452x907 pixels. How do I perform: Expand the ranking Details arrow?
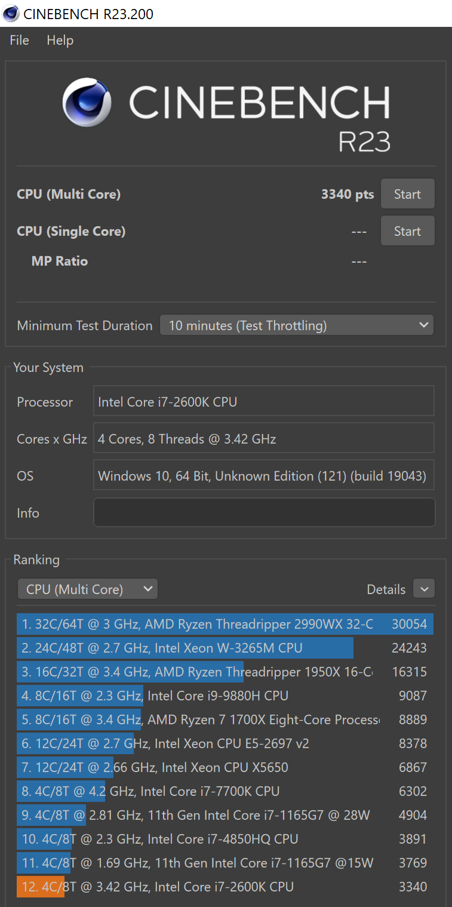pyautogui.click(x=424, y=589)
